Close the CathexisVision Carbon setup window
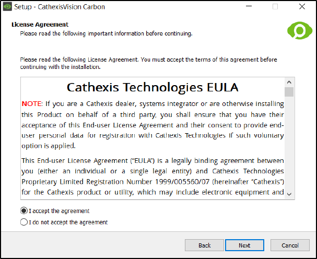Image resolution: width=317 pixels, height=259 pixels. pos(302,7)
